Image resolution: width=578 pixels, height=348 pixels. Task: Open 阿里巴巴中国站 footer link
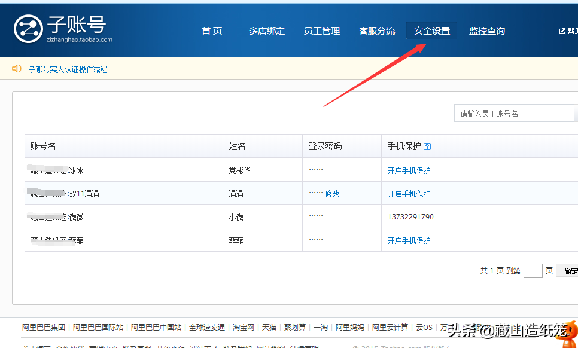click(156, 327)
